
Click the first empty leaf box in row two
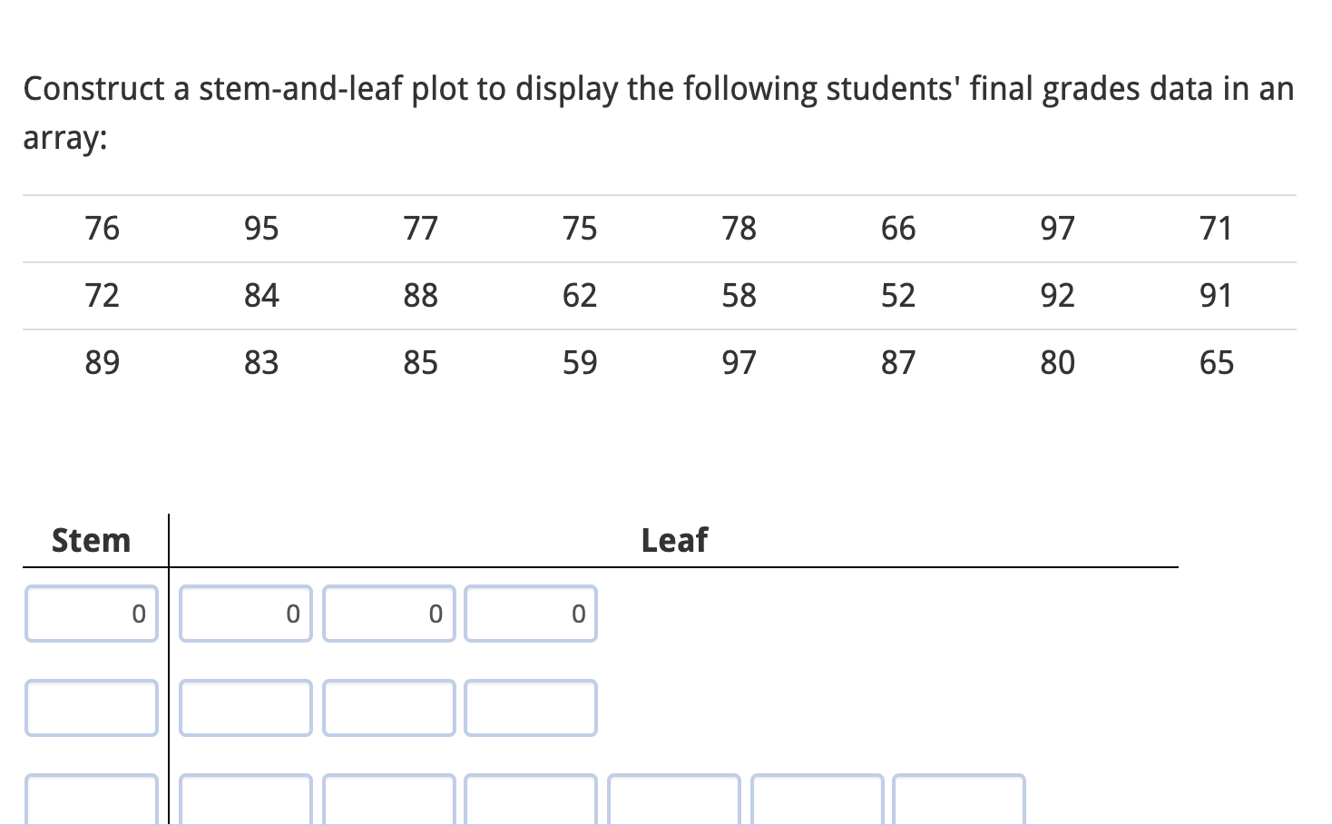tap(245, 709)
